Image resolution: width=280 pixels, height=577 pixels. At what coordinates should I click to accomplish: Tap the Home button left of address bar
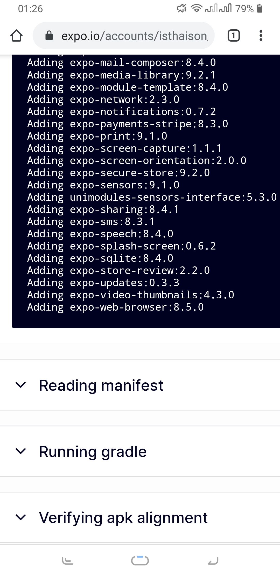tap(16, 36)
